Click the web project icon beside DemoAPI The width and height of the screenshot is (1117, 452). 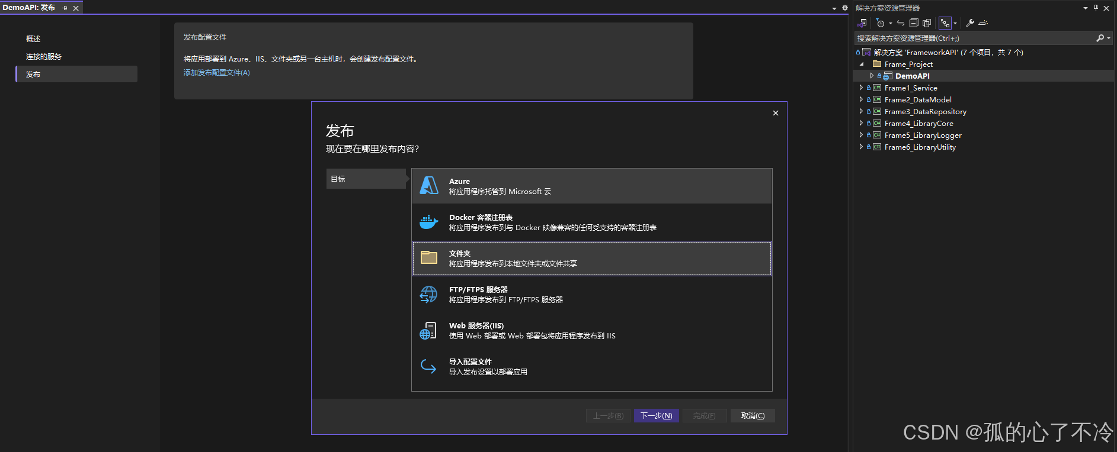point(888,76)
